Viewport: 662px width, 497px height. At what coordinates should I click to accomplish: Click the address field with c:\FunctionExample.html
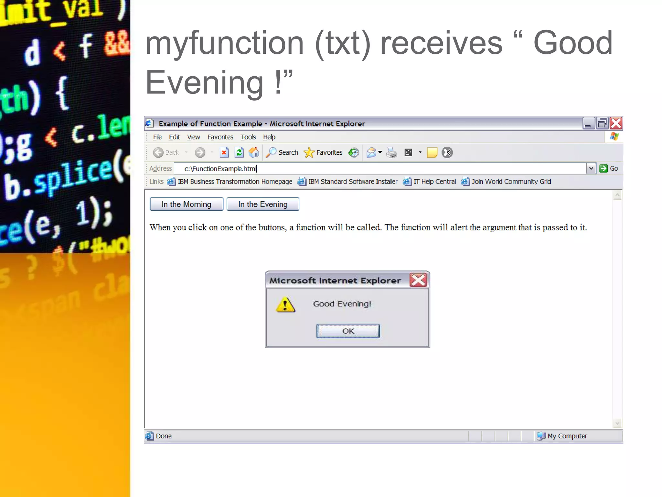pyautogui.click(x=380, y=169)
